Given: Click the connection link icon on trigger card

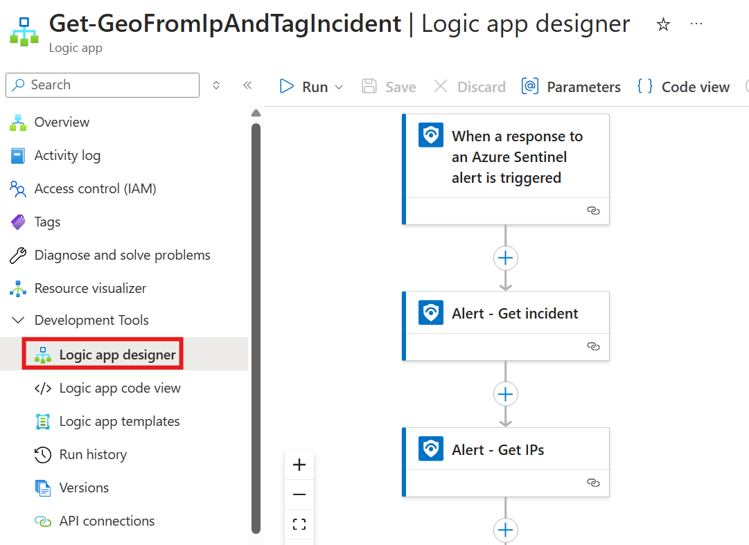Looking at the screenshot, I should [593, 211].
